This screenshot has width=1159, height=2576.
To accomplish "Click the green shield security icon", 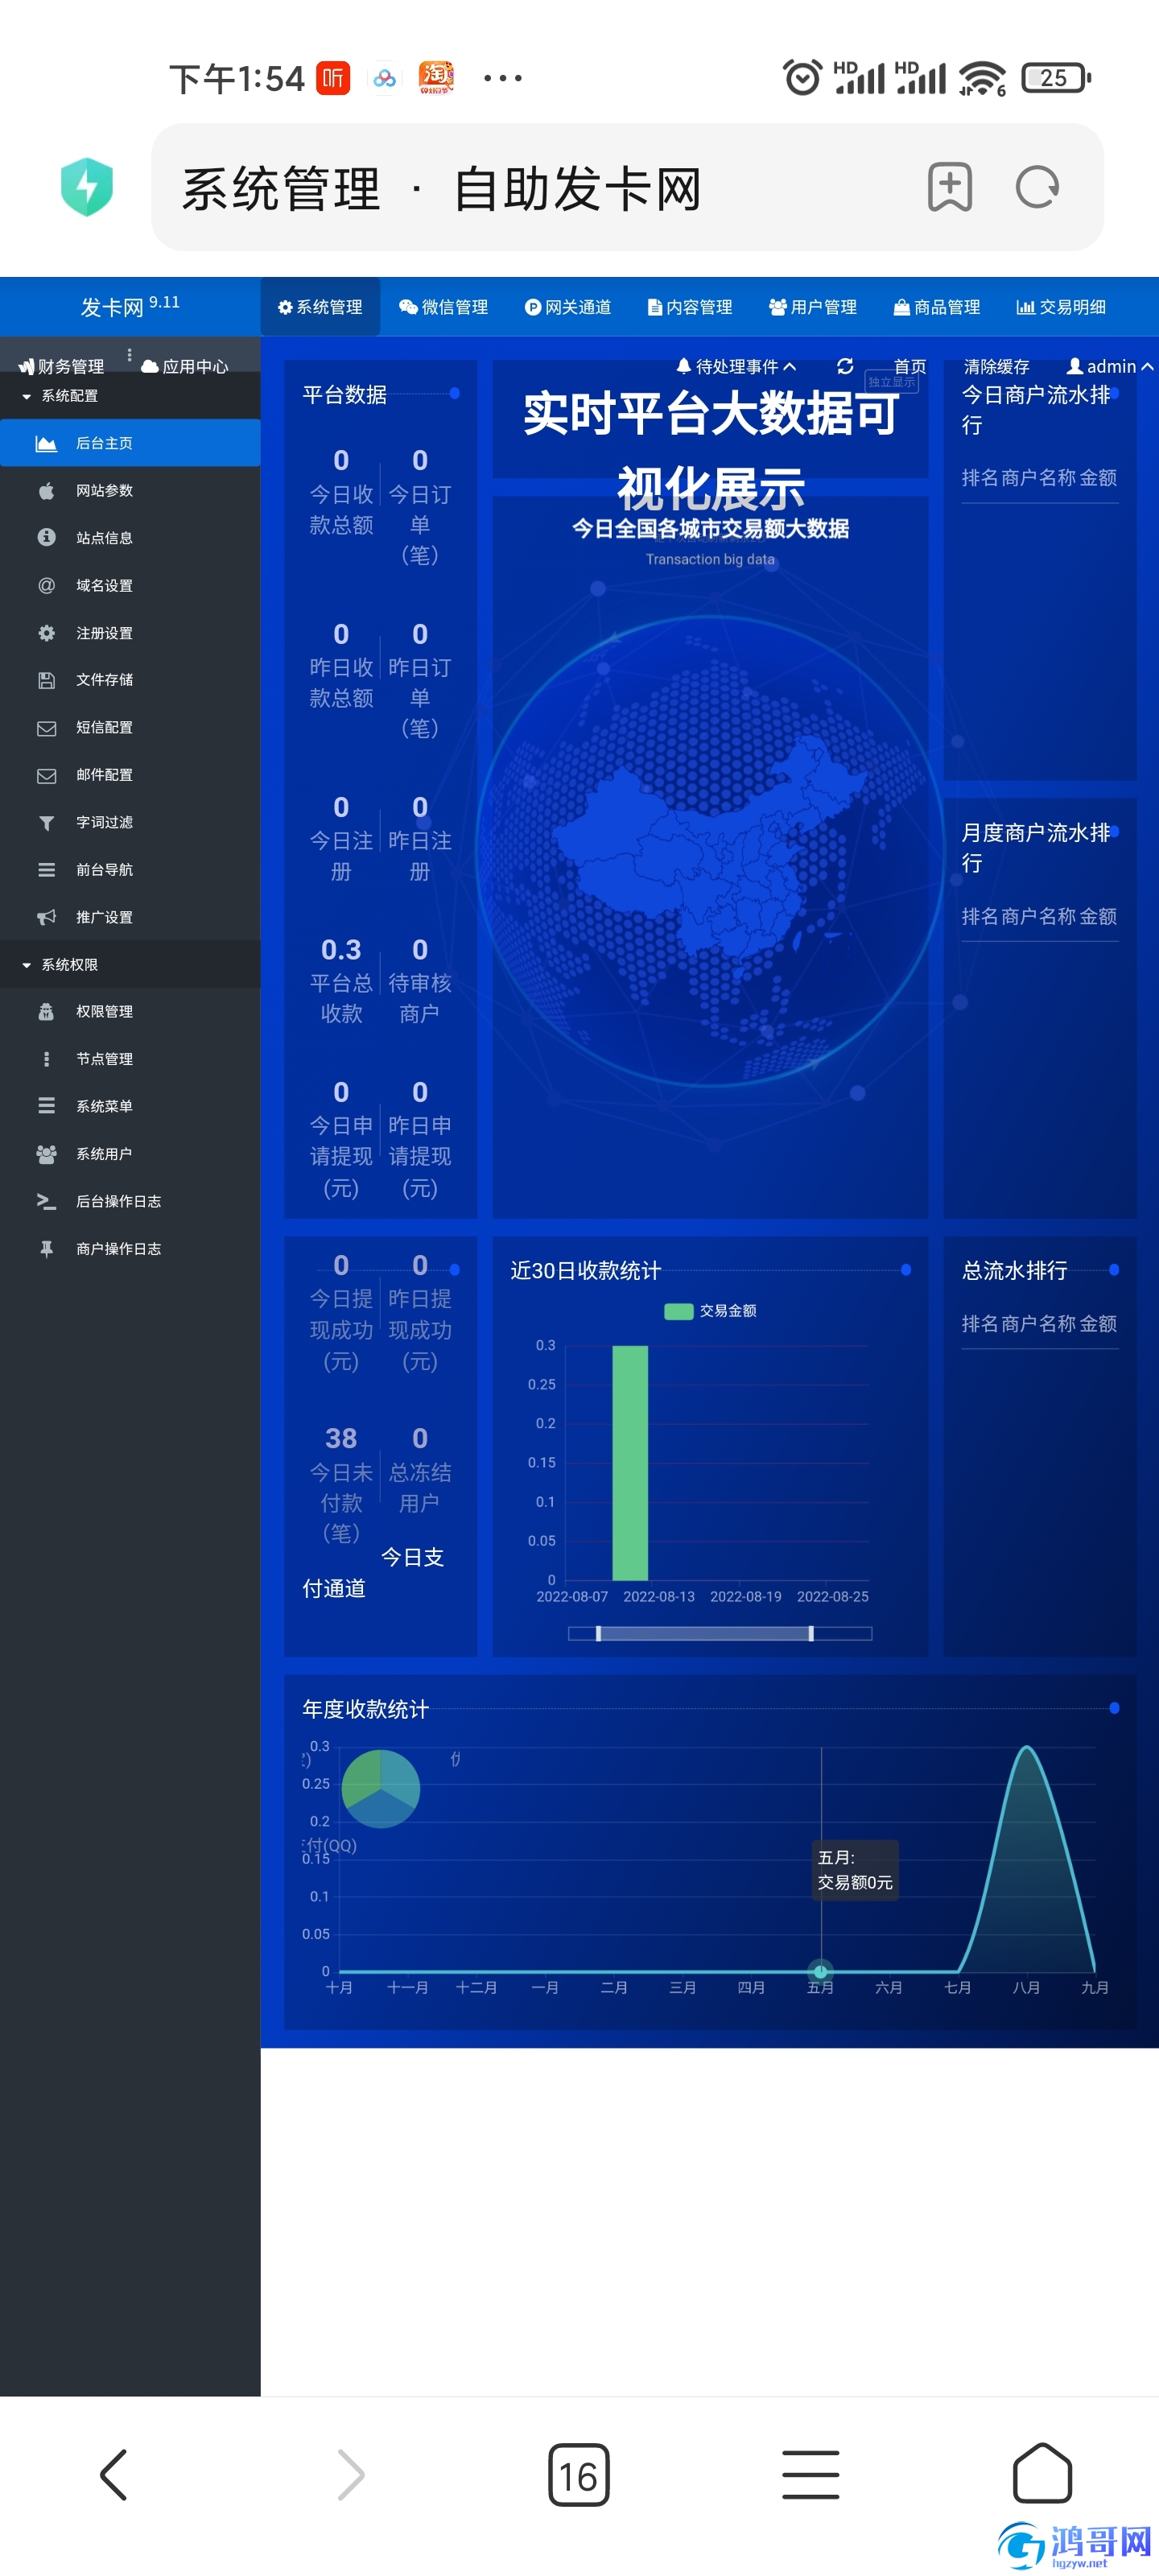I will click(87, 187).
